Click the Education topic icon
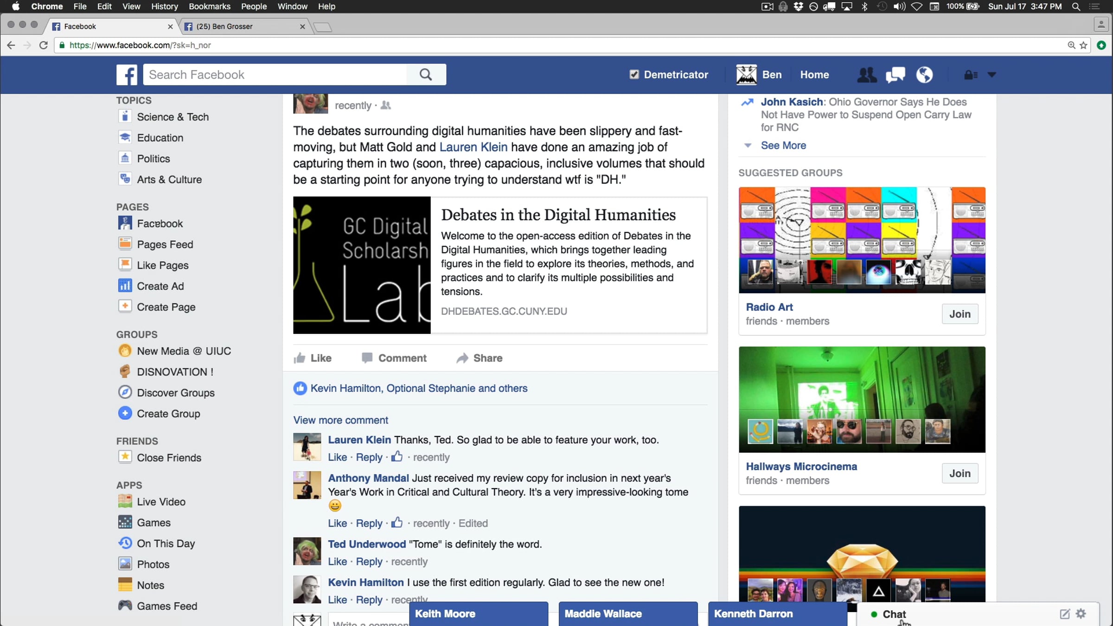The image size is (1113, 626). coord(125,137)
